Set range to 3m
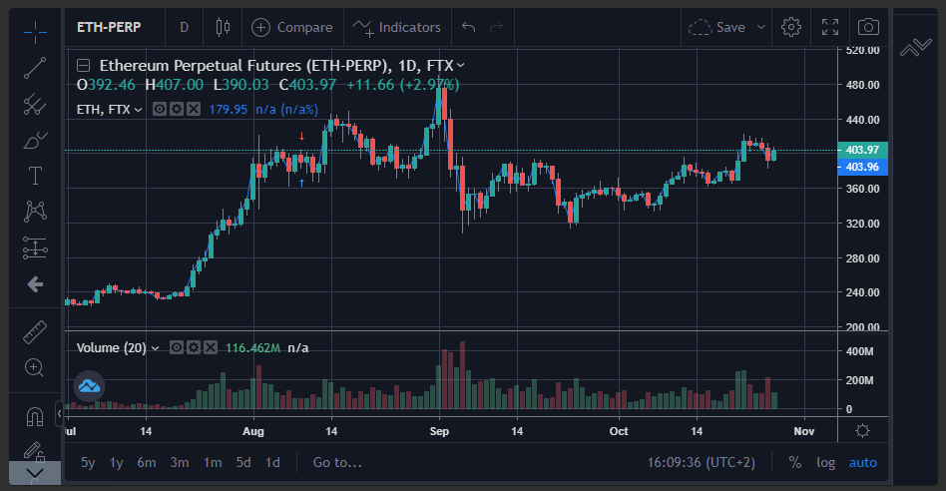Viewport: 946px width, 491px height. click(180, 463)
